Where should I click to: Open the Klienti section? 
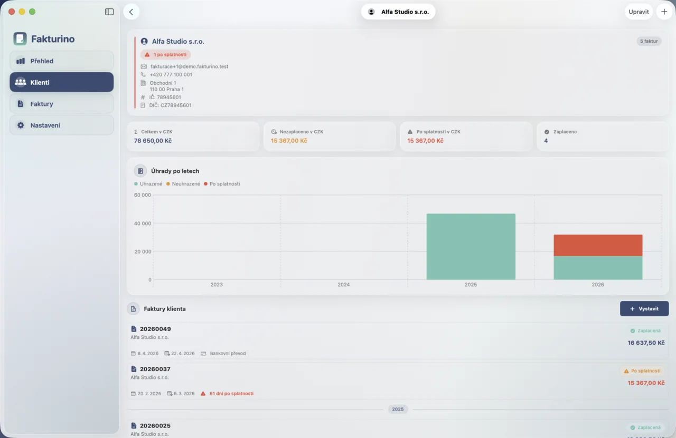pyautogui.click(x=61, y=82)
